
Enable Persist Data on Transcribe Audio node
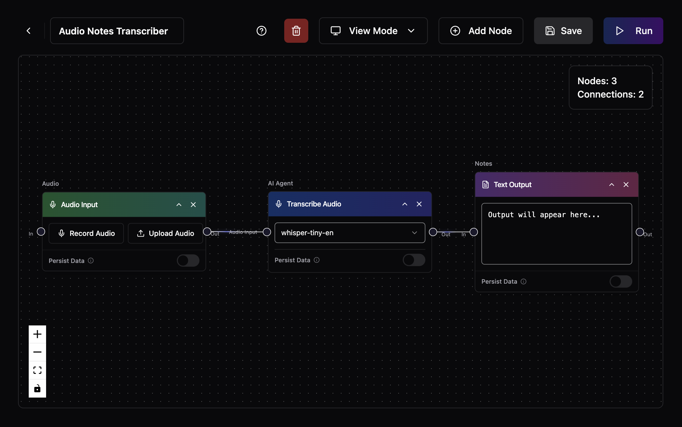click(x=414, y=260)
